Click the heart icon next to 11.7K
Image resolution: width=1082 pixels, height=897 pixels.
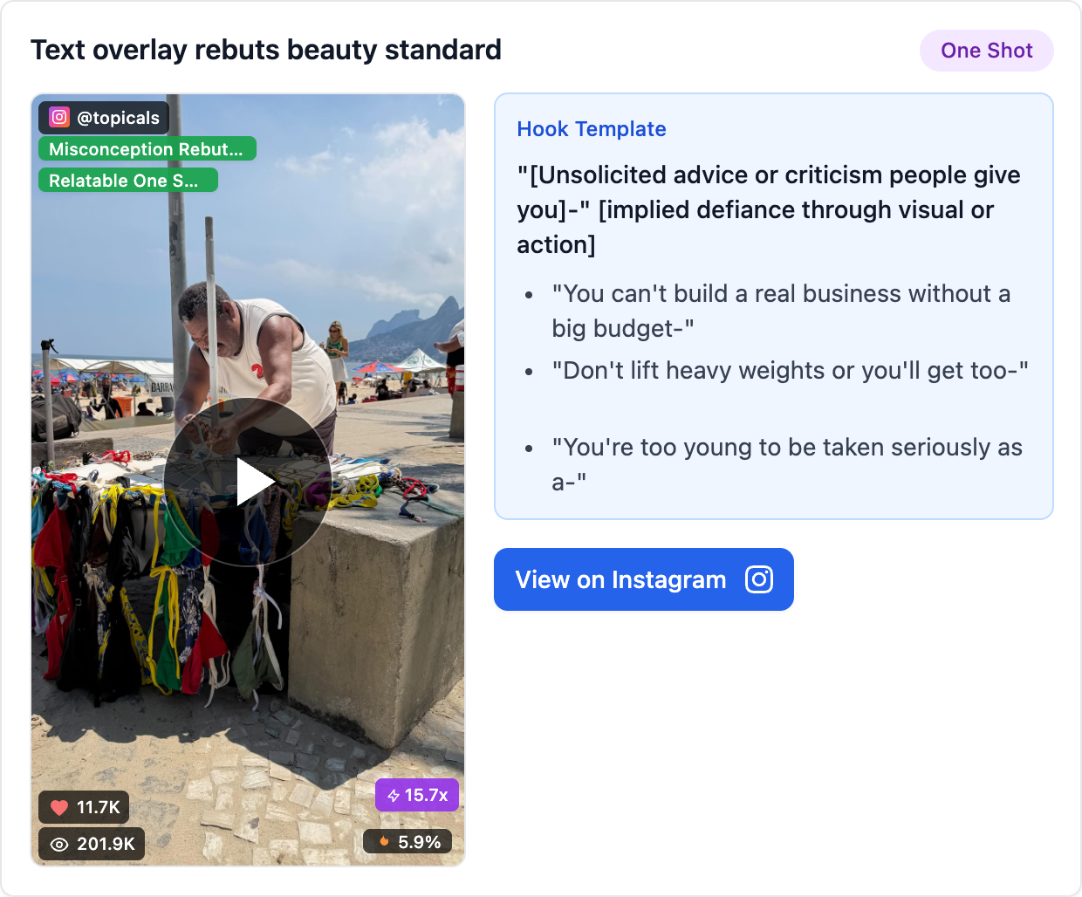(x=59, y=807)
